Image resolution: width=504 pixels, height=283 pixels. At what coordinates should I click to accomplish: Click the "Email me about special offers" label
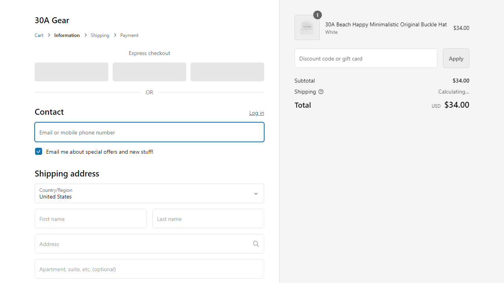(100, 152)
